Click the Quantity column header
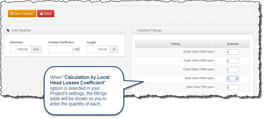This screenshot has width=265, height=119. point(233,44)
